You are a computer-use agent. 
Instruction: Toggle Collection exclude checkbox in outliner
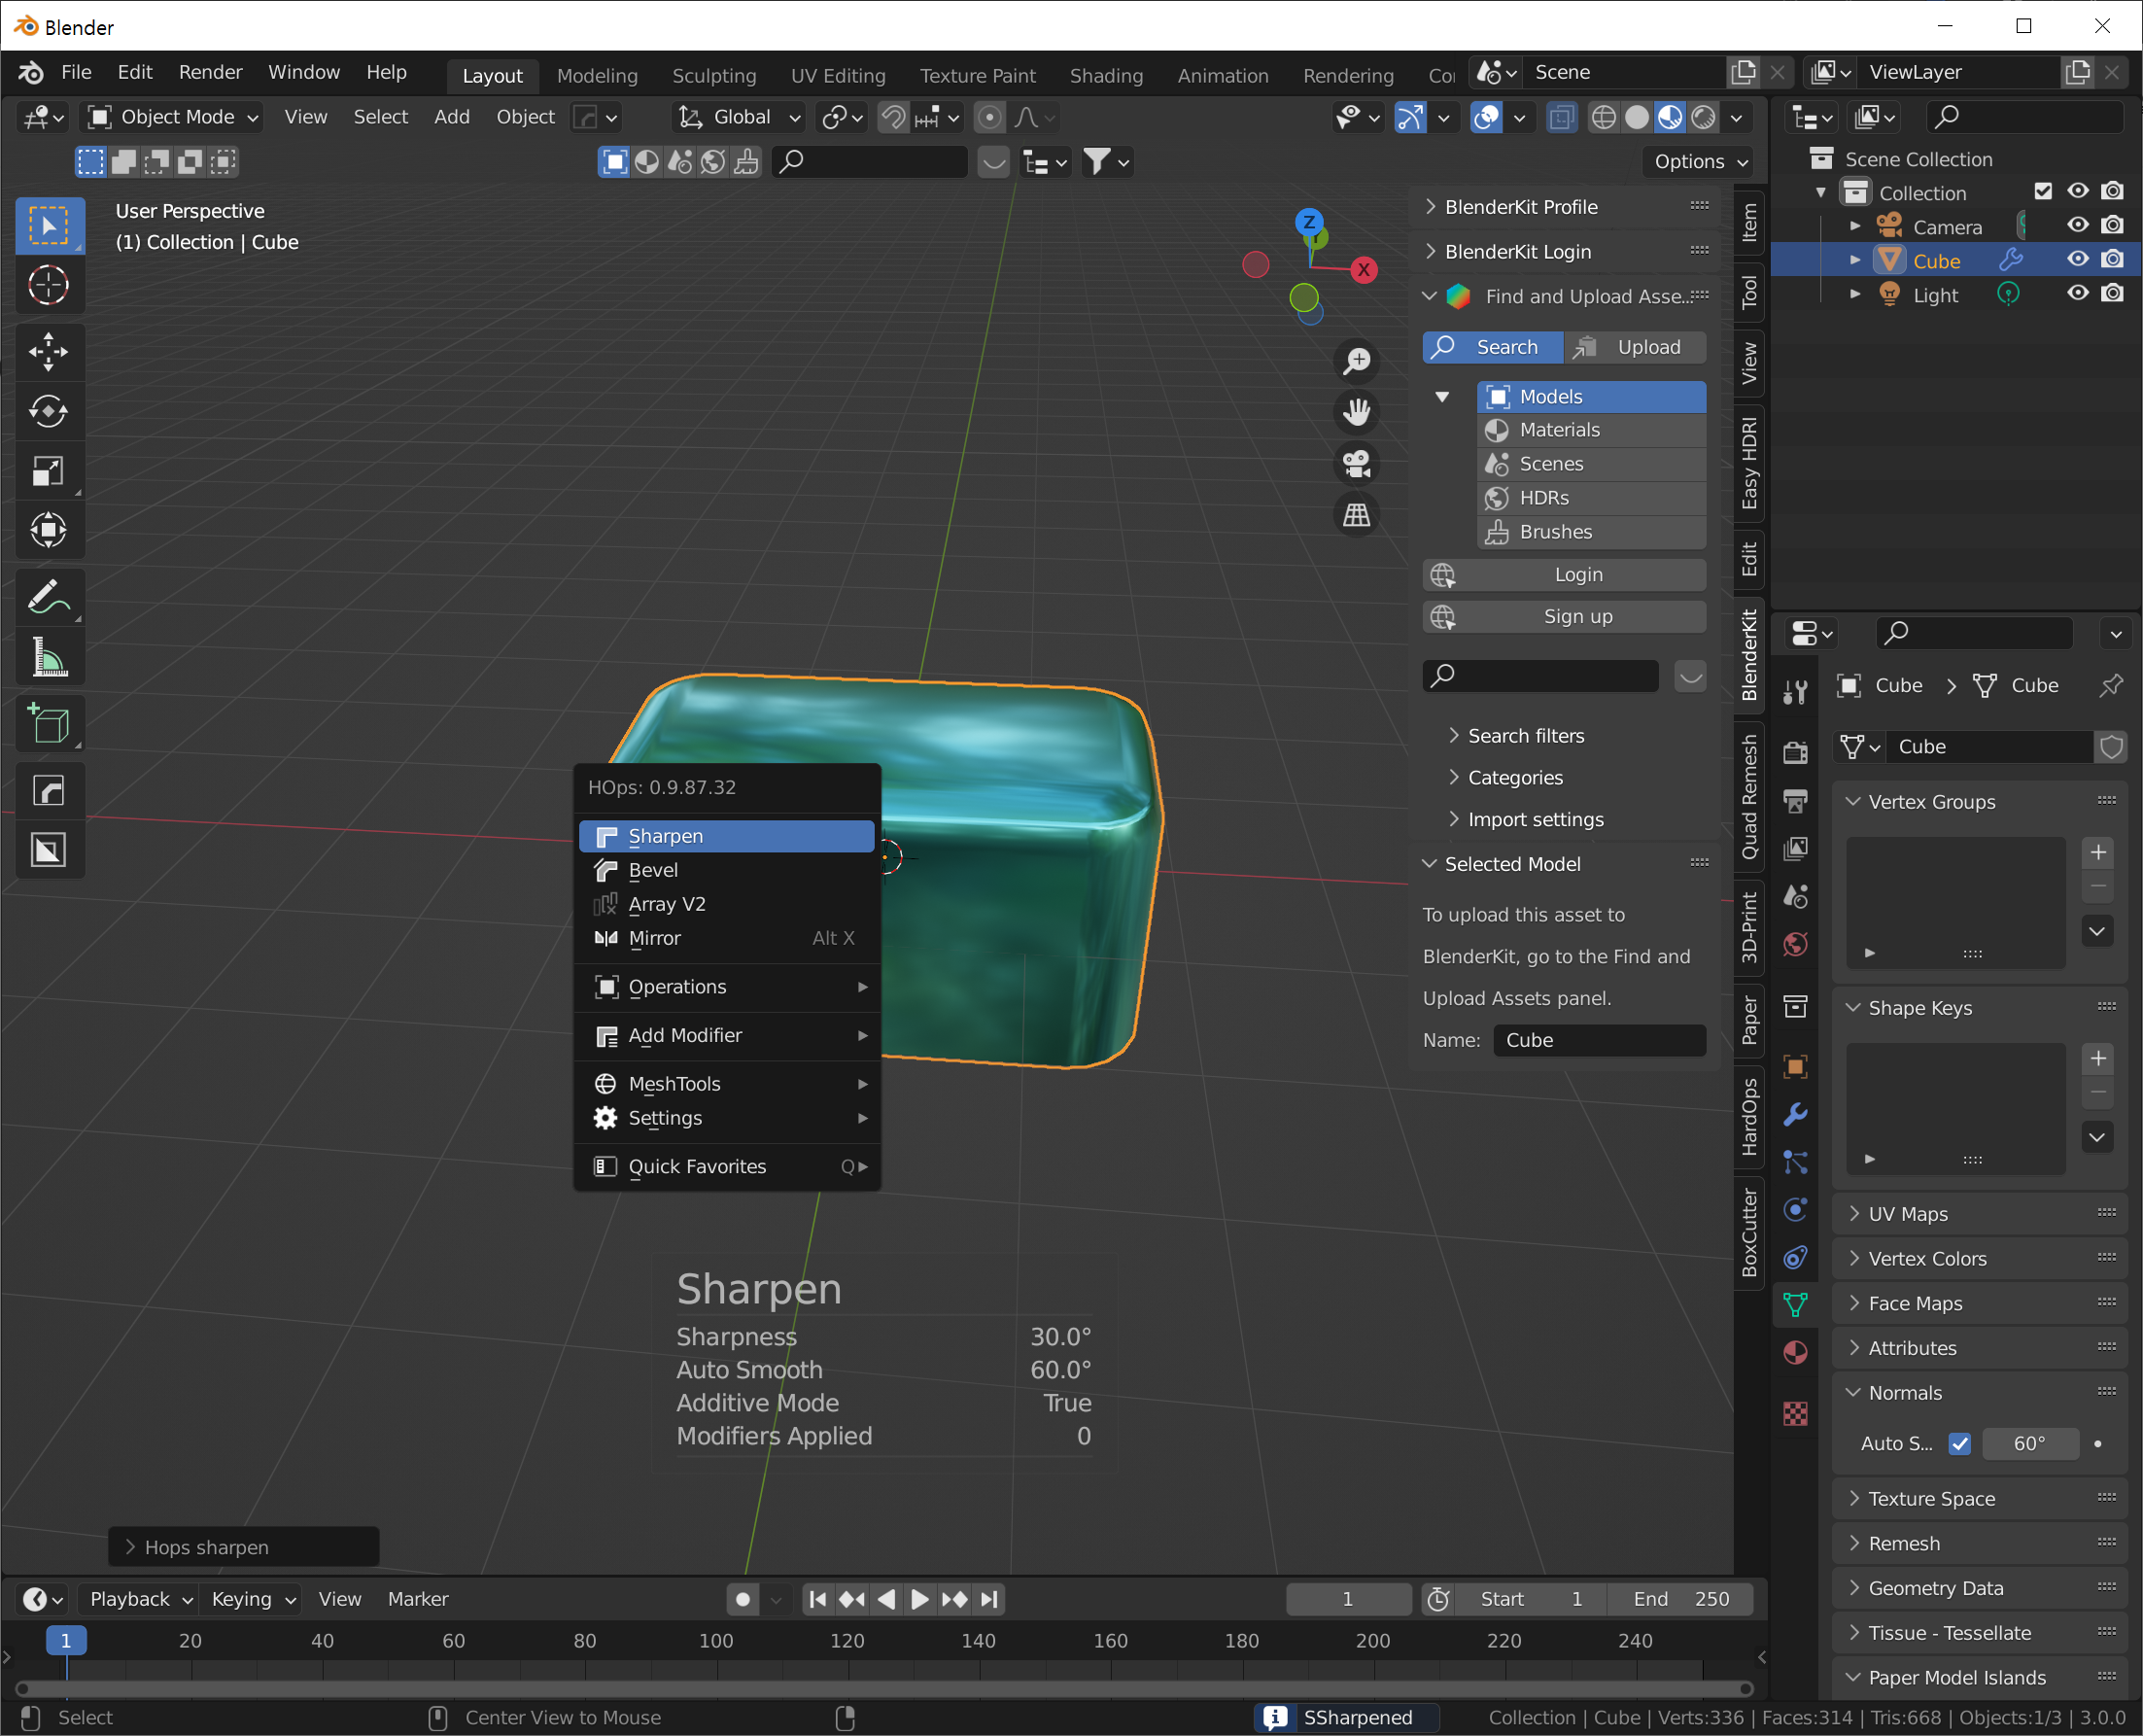click(2043, 191)
